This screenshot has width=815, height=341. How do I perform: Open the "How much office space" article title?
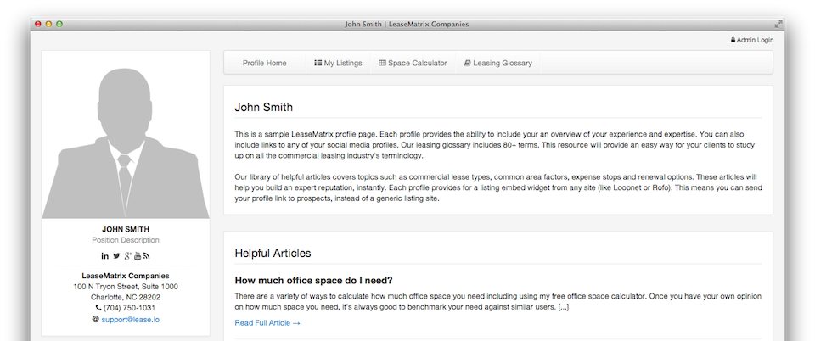[313, 280]
